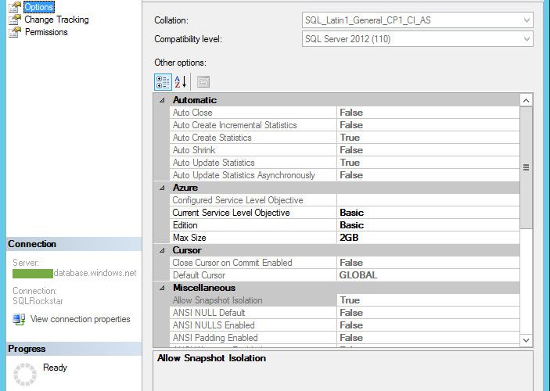Collapse the Miscellaneous category
550x391 pixels.
point(162,288)
